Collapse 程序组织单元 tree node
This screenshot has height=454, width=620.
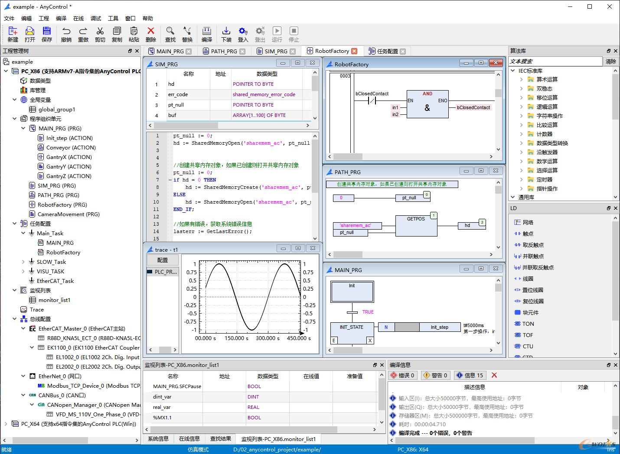click(15, 119)
